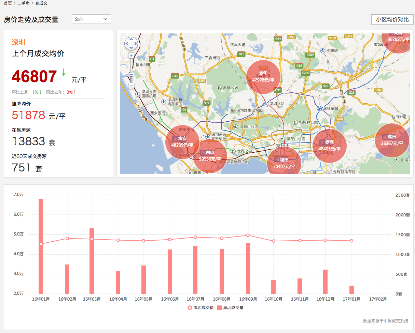Click the map zoom level slider handle
This screenshot has width=415, height=333.
pos(131,75)
